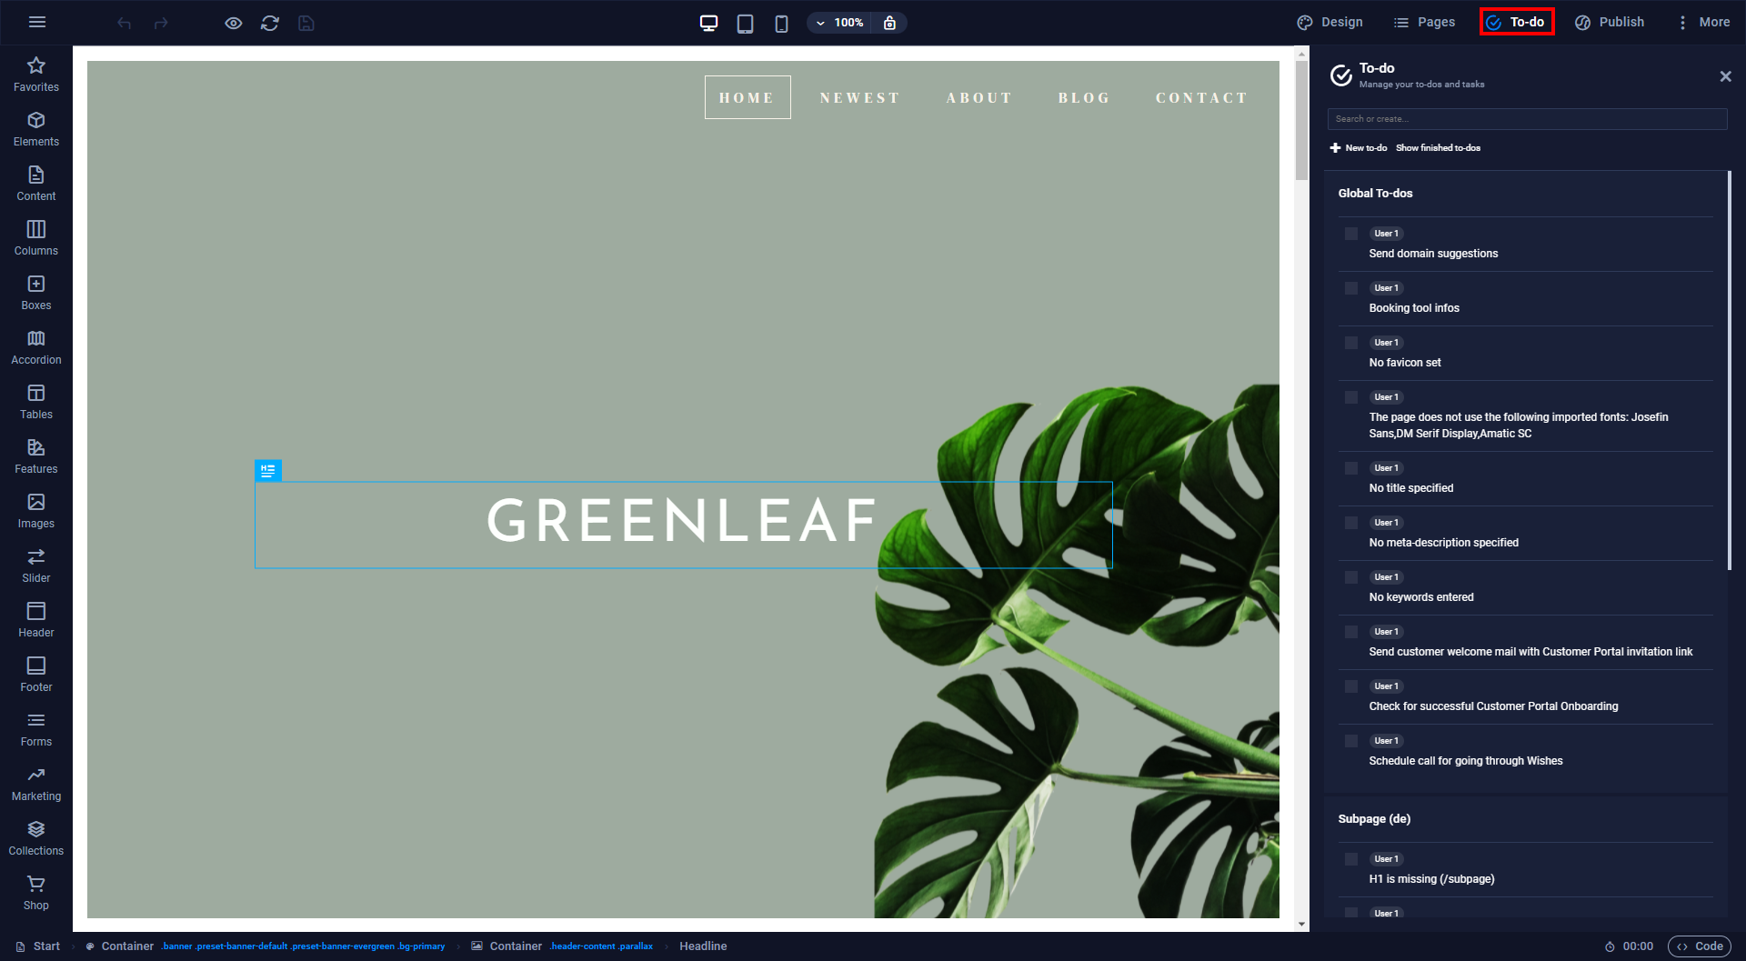Switch to mobile phone preview
This screenshot has height=961, width=1746.
pos(781,23)
